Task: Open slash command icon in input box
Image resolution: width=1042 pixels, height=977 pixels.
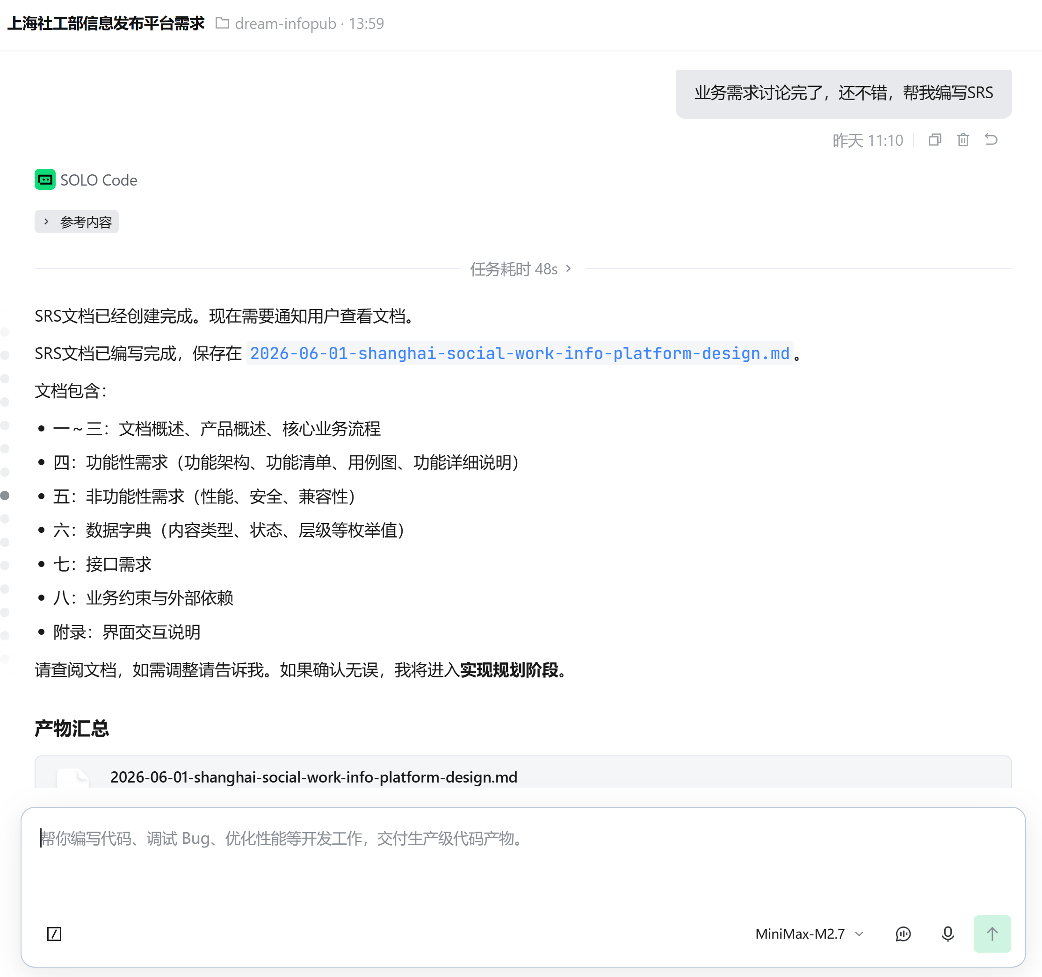Action: click(x=54, y=934)
